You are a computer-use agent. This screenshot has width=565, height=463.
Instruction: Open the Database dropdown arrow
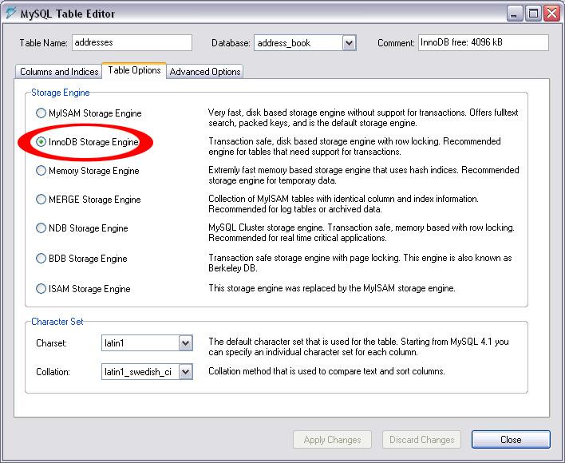click(x=349, y=43)
